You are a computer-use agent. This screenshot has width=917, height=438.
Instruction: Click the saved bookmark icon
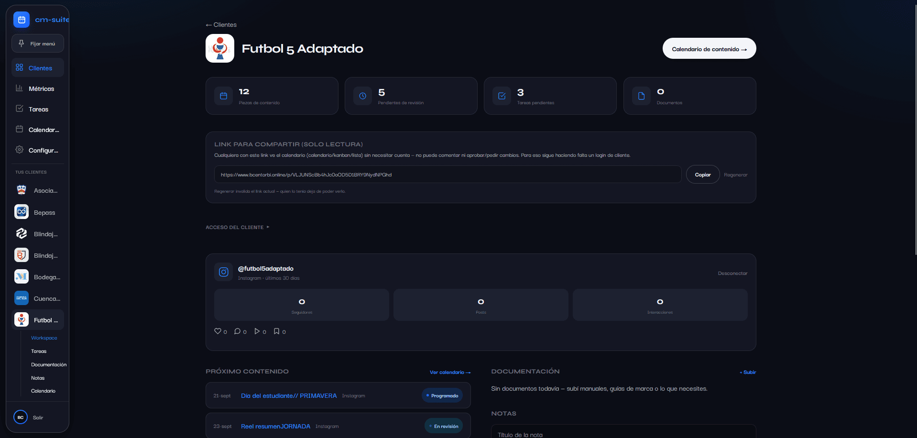click(276, 331)
